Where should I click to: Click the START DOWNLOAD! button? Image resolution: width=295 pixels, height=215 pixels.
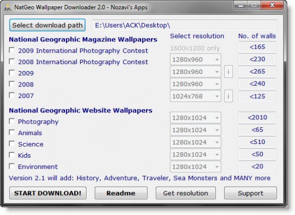(48, 193)
